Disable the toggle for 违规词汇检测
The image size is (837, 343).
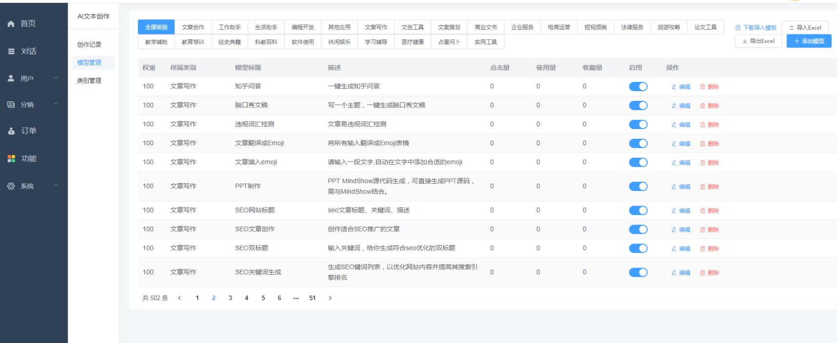pyautogui.click(x=638, y=124)
